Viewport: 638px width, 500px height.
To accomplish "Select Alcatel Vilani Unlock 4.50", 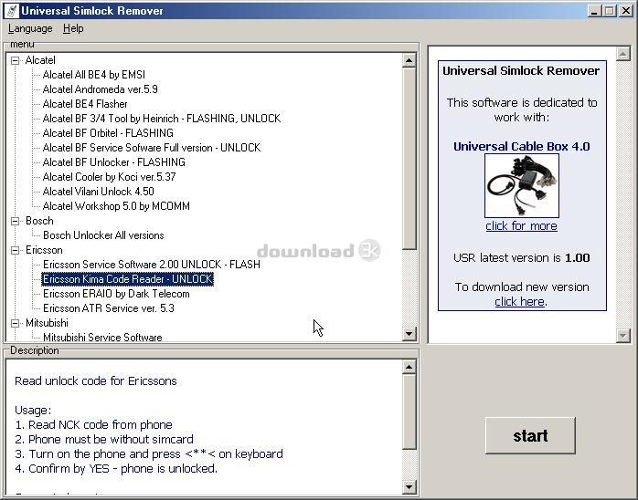I will point(98,192).
